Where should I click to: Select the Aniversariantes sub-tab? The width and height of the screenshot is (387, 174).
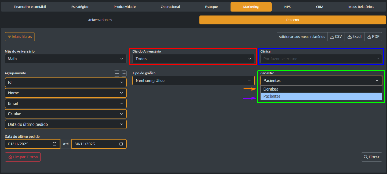(x=100, y=20)
